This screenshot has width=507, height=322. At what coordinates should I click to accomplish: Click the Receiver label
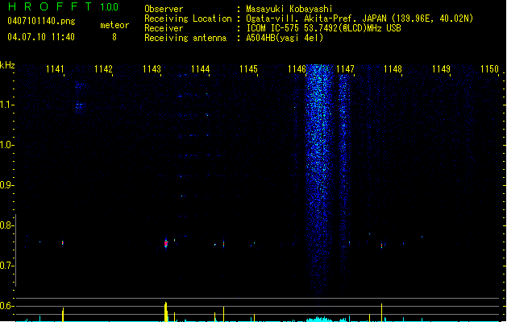pos(164,28)
